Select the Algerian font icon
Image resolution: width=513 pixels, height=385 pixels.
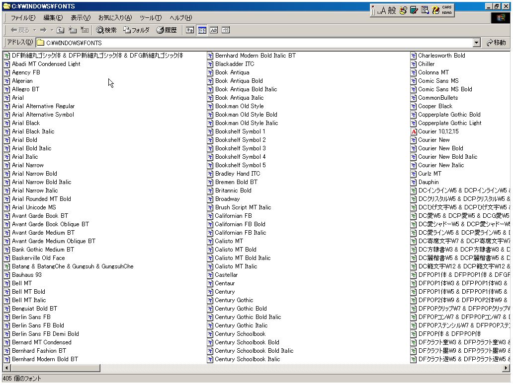click(7, 81)
